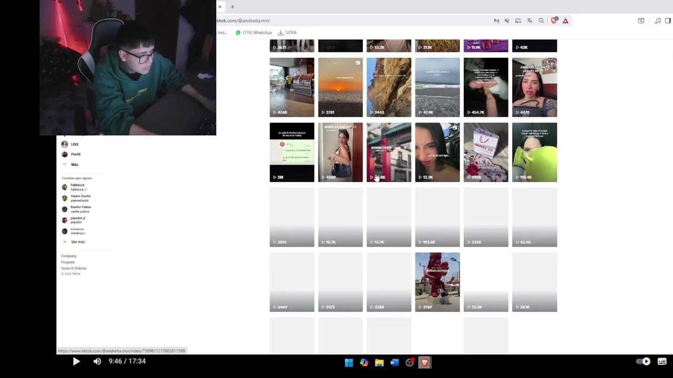This screenshot has height=378, width=673.
Task: Open video thumbnail with 47.6K views
Action: [x=292, y=87]
